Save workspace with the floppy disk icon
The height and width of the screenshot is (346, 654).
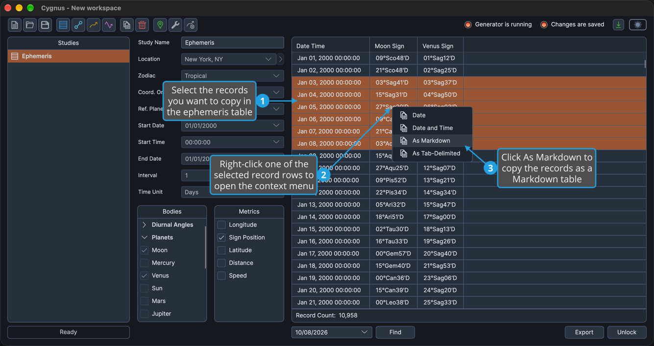tap(45, 25)
